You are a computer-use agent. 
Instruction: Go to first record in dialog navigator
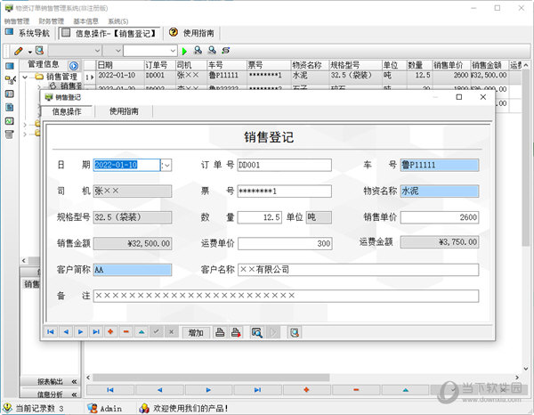pos(51,332)
